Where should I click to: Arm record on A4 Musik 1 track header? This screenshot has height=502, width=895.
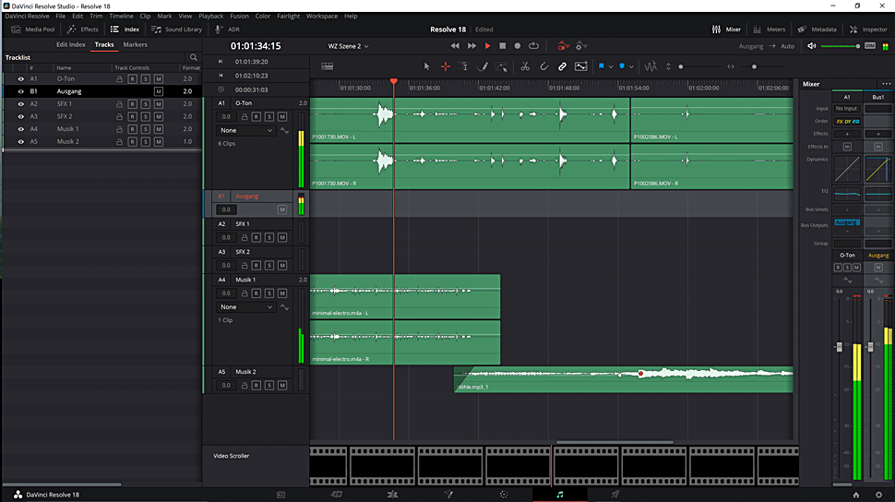click(x=257, y=293)
